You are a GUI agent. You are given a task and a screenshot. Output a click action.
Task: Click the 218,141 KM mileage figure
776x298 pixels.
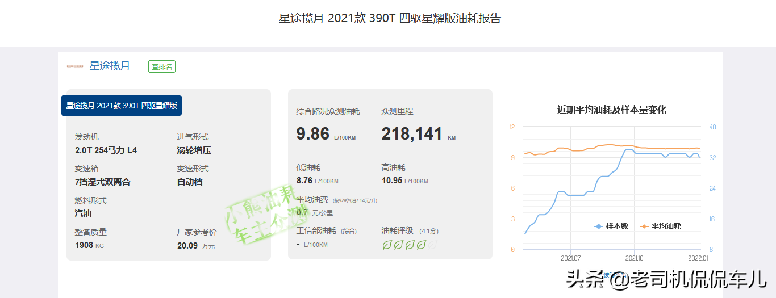point(418,134)
